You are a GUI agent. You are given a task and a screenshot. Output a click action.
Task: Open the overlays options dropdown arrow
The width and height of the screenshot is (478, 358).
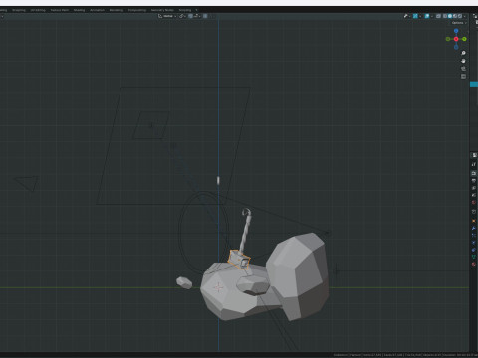(x=432, y=16)
